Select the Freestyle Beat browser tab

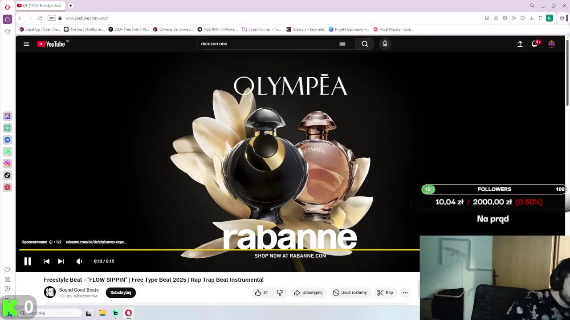(x=41, y=6)
